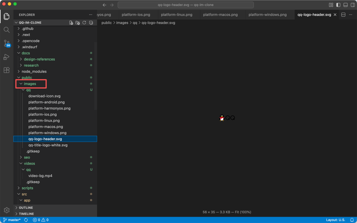This screenshot has width=357, height=223.
Task: Open editor more actions menu
Action: 351,15
